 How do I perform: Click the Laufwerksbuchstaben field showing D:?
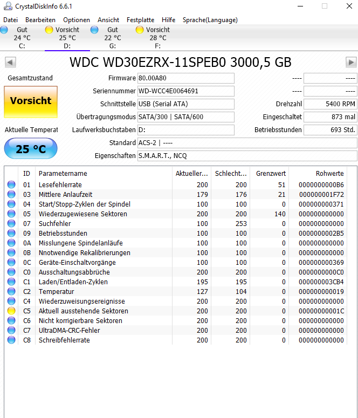tap(186, 130)
